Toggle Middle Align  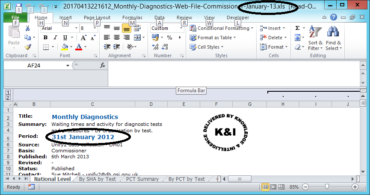[117, 28]
